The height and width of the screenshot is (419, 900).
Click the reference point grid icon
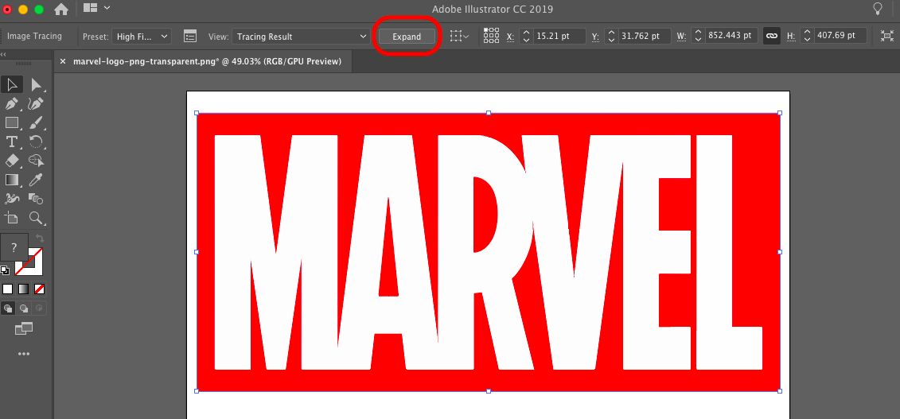click(x=491, y=36)
